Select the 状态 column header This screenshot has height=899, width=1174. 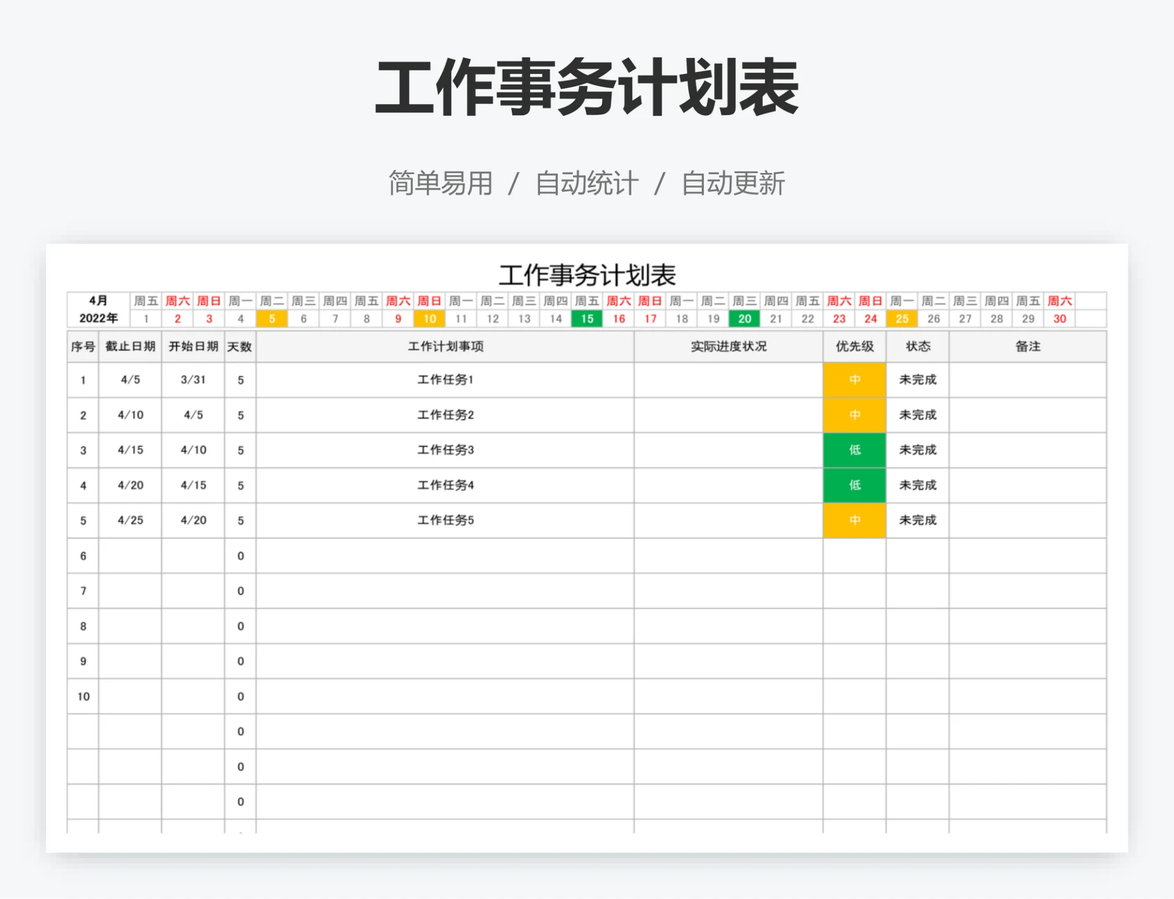917,346
